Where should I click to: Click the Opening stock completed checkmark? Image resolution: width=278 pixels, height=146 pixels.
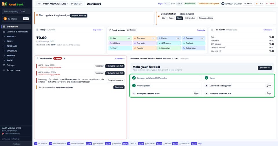click(134, 86)
